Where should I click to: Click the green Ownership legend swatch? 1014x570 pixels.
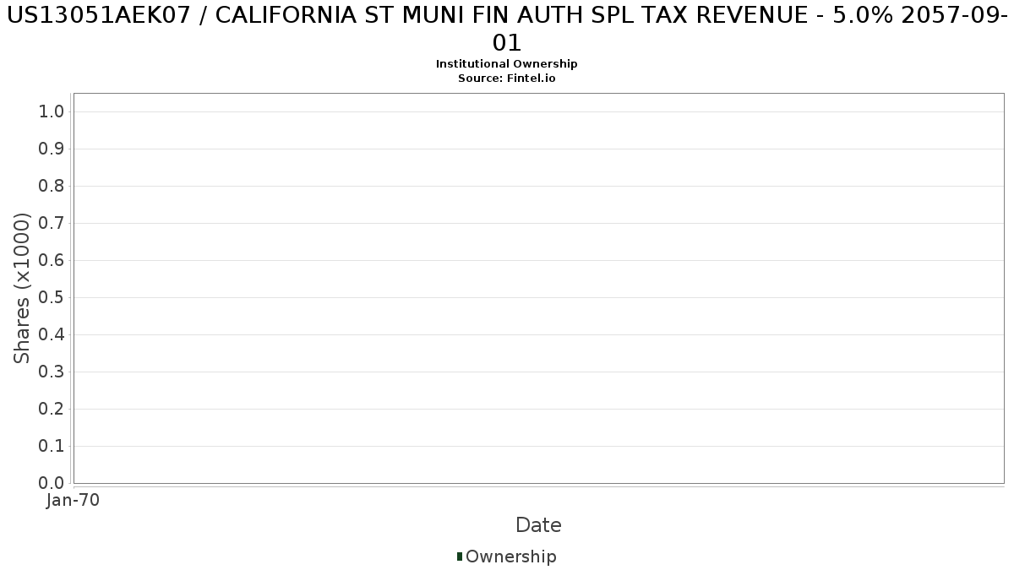(460, 556)
